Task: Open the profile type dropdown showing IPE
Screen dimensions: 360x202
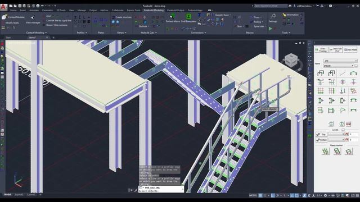Action: (340, 61)
